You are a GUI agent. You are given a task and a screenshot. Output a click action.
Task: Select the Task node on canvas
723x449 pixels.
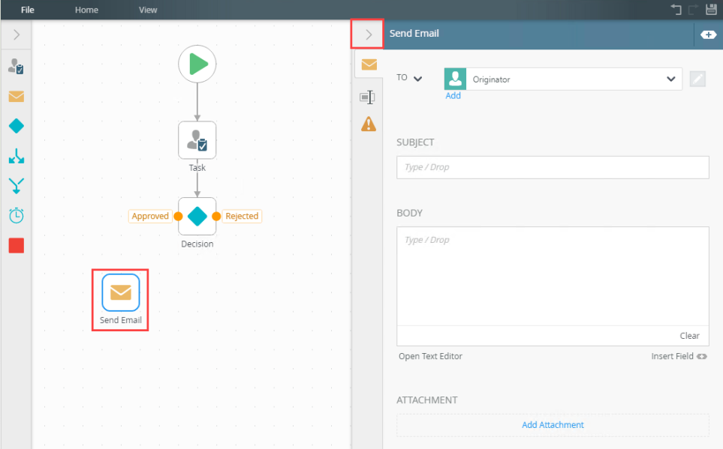[x=197, y=140]
